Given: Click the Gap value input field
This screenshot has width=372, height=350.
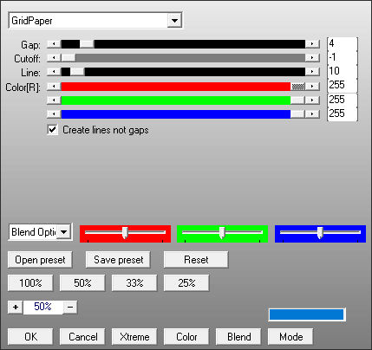Looking at the screenshot, I should click(343, 44).
